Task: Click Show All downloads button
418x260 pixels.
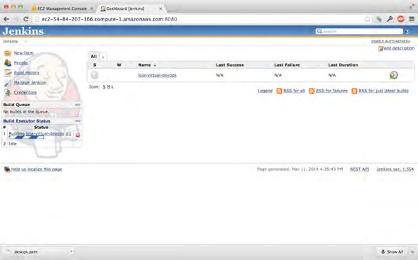Action: pyautogui.click(x=392, y=251)
